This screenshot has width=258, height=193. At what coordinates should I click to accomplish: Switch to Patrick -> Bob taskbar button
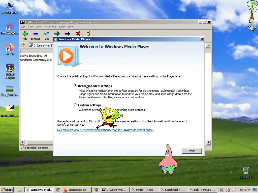[144, 190]
